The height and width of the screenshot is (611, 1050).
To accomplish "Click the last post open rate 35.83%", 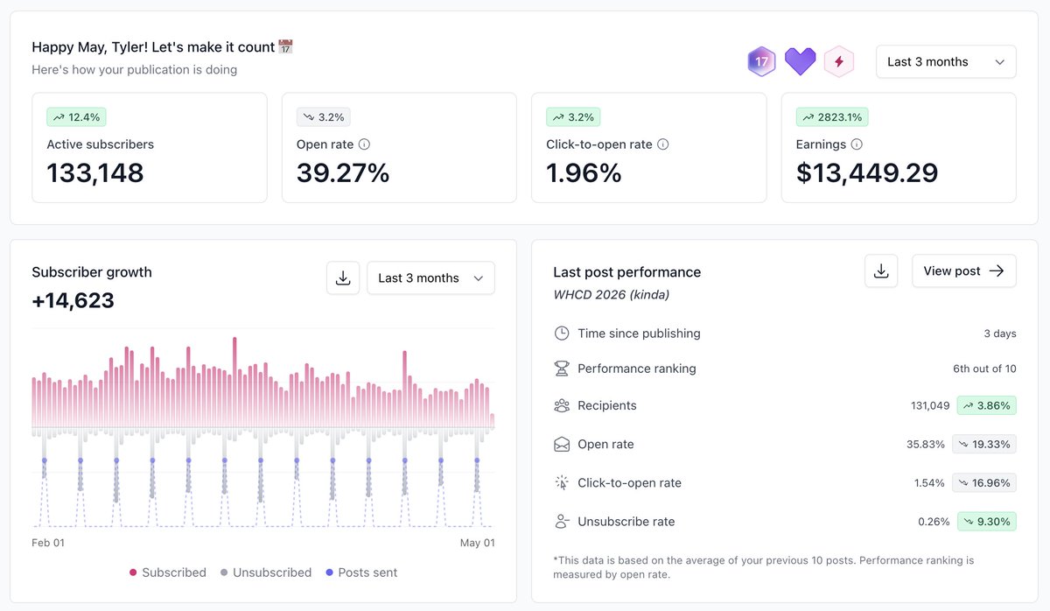I will coord(926,444).
